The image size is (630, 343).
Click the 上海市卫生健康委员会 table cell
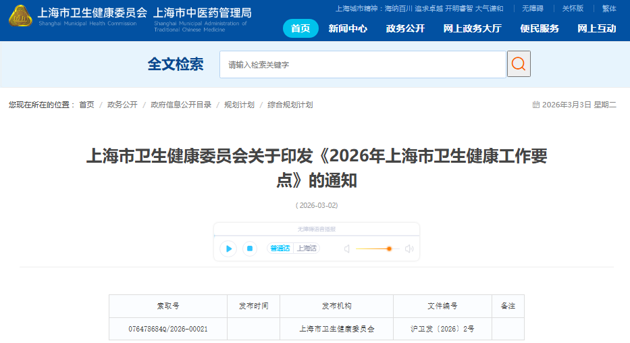[x=337, y=329]
